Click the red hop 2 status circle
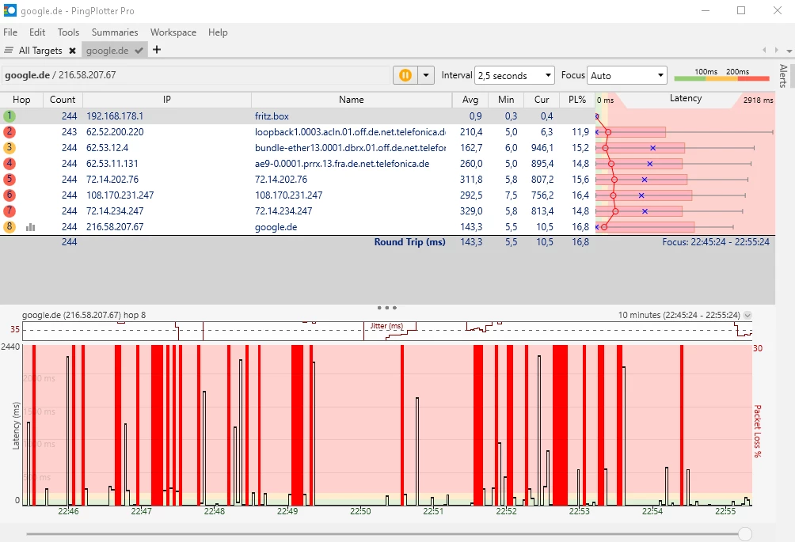Viewport: 795px width, 542px height. (10, 132)
